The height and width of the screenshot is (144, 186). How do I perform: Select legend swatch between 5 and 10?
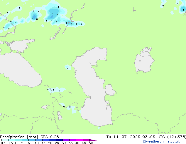(32, 140)
